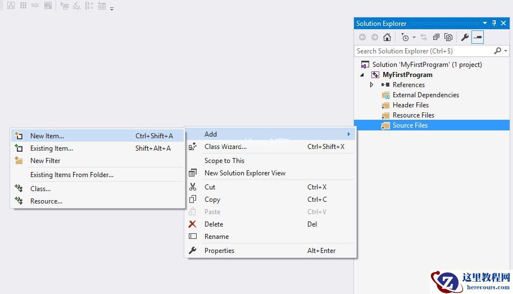Choose Scope to This

[270, 161]
